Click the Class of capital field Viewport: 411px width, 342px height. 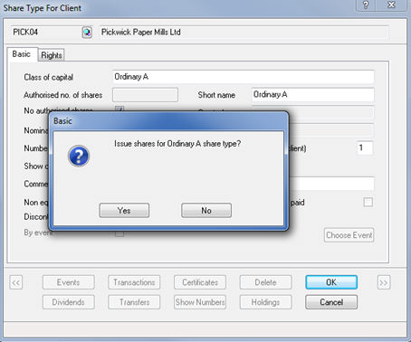point(244,77)
